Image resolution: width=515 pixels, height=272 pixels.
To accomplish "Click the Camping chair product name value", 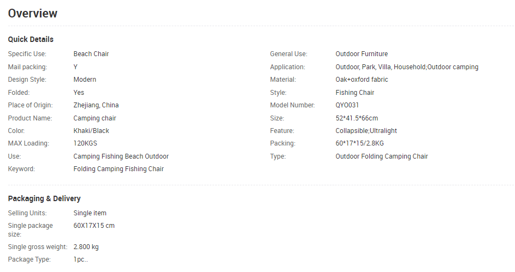I will coord(94,118).
